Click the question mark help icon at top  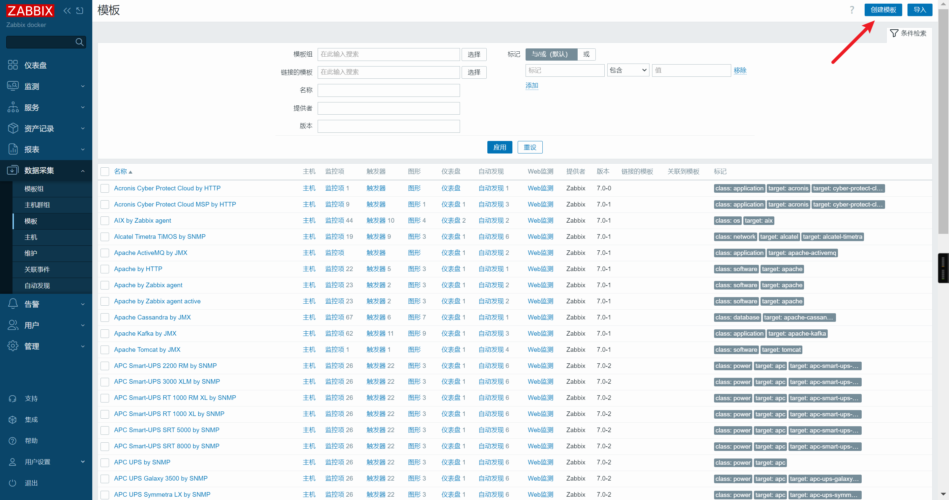[x=852, y=10]
